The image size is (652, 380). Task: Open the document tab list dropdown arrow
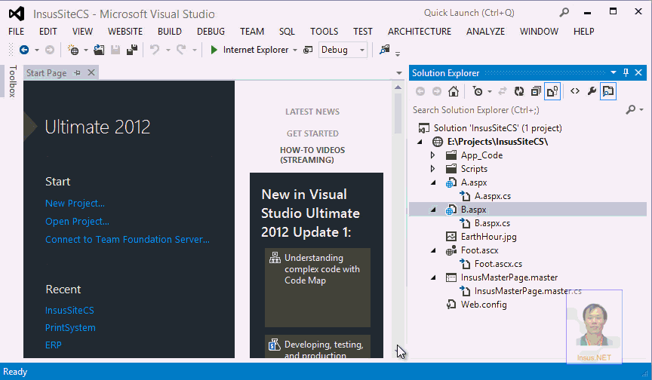399,73
